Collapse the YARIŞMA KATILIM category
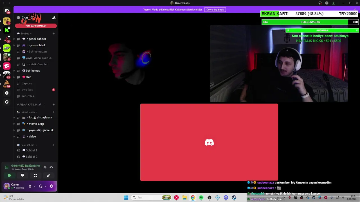 30,104
